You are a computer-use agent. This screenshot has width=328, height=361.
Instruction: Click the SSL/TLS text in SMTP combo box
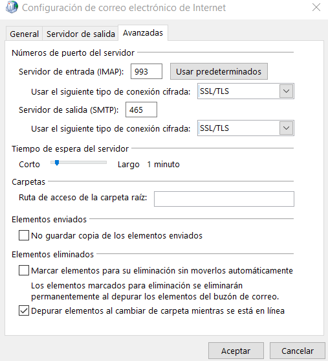[x=214, y=128]
